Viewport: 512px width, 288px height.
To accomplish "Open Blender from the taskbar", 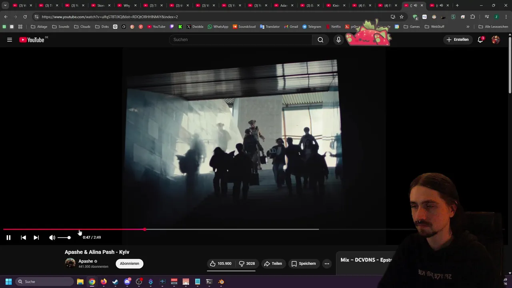I will tap(221, 282).
